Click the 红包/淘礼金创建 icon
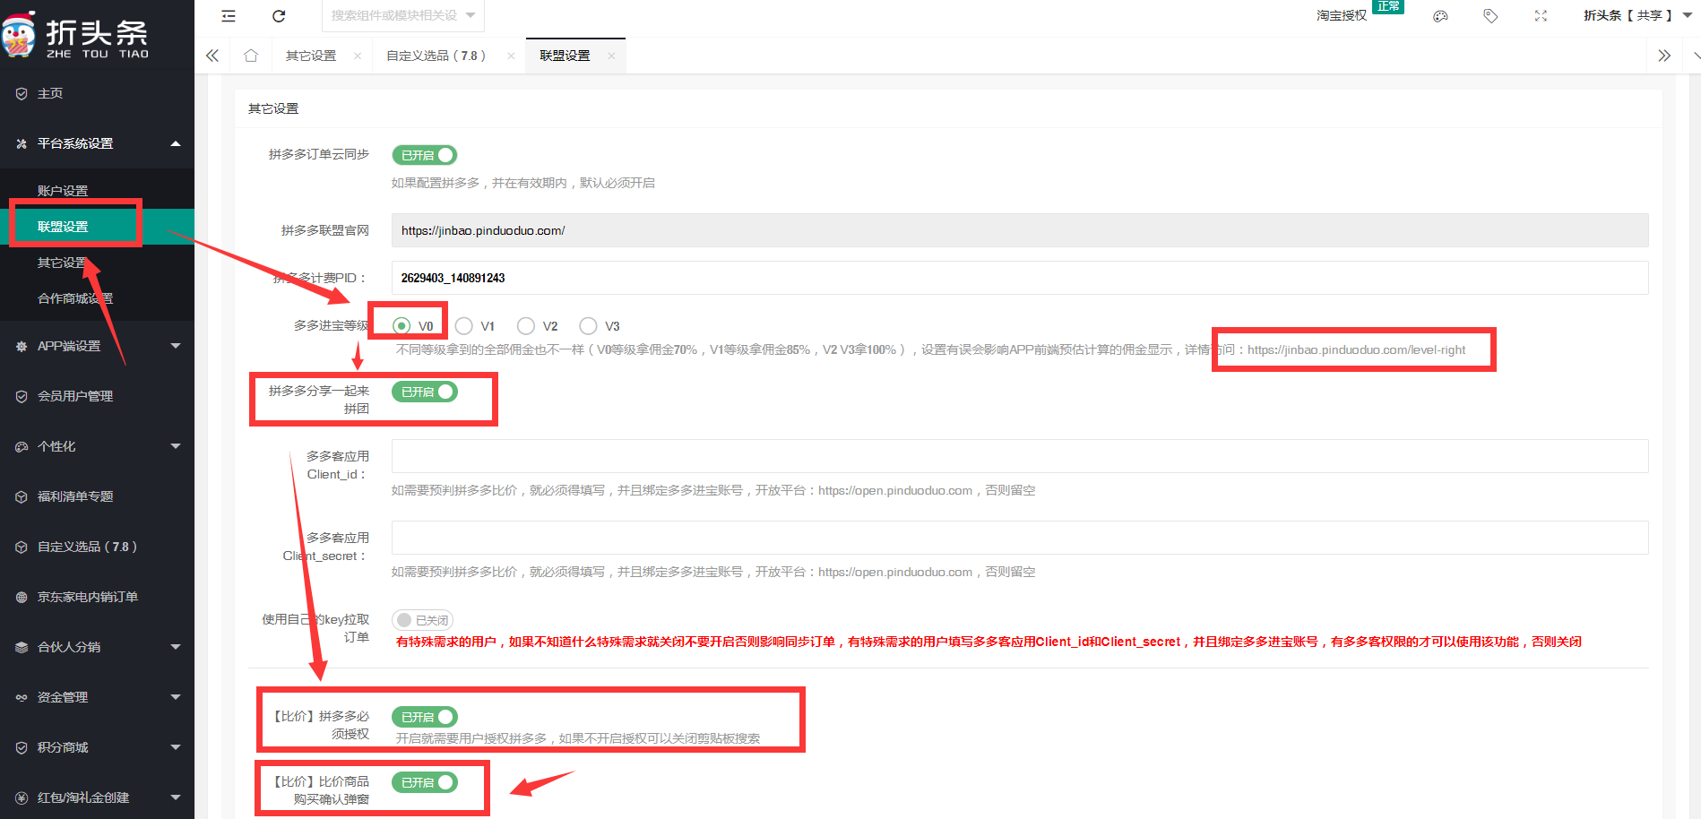 click(22, 797)
